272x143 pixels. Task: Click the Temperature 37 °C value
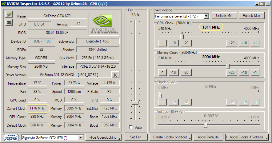coord(37,83)
